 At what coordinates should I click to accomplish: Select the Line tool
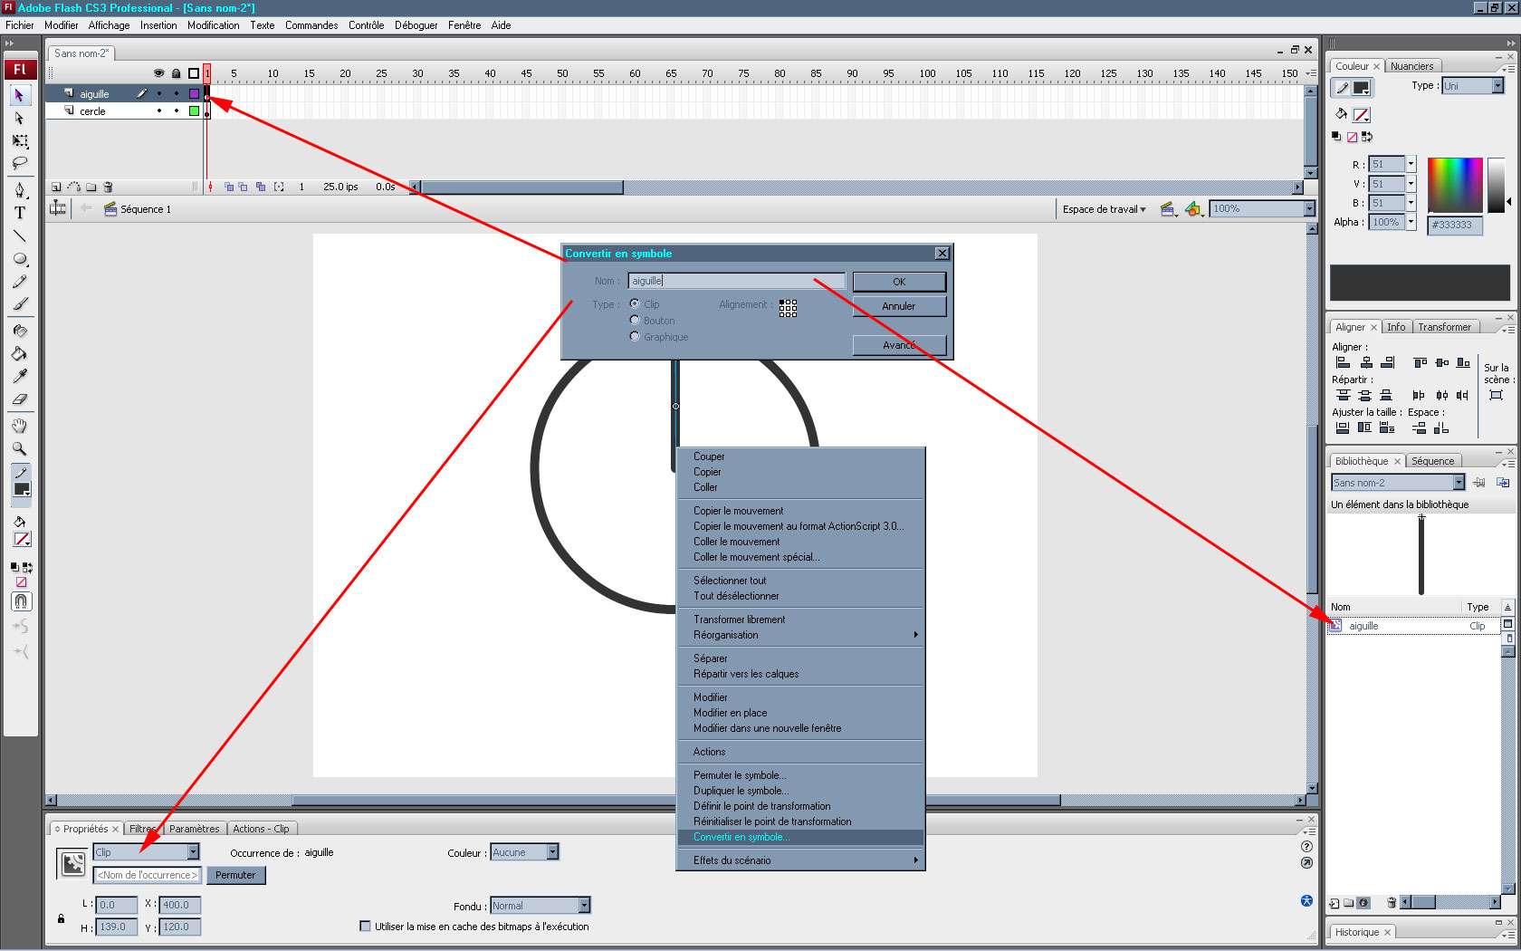click(20, 236)
